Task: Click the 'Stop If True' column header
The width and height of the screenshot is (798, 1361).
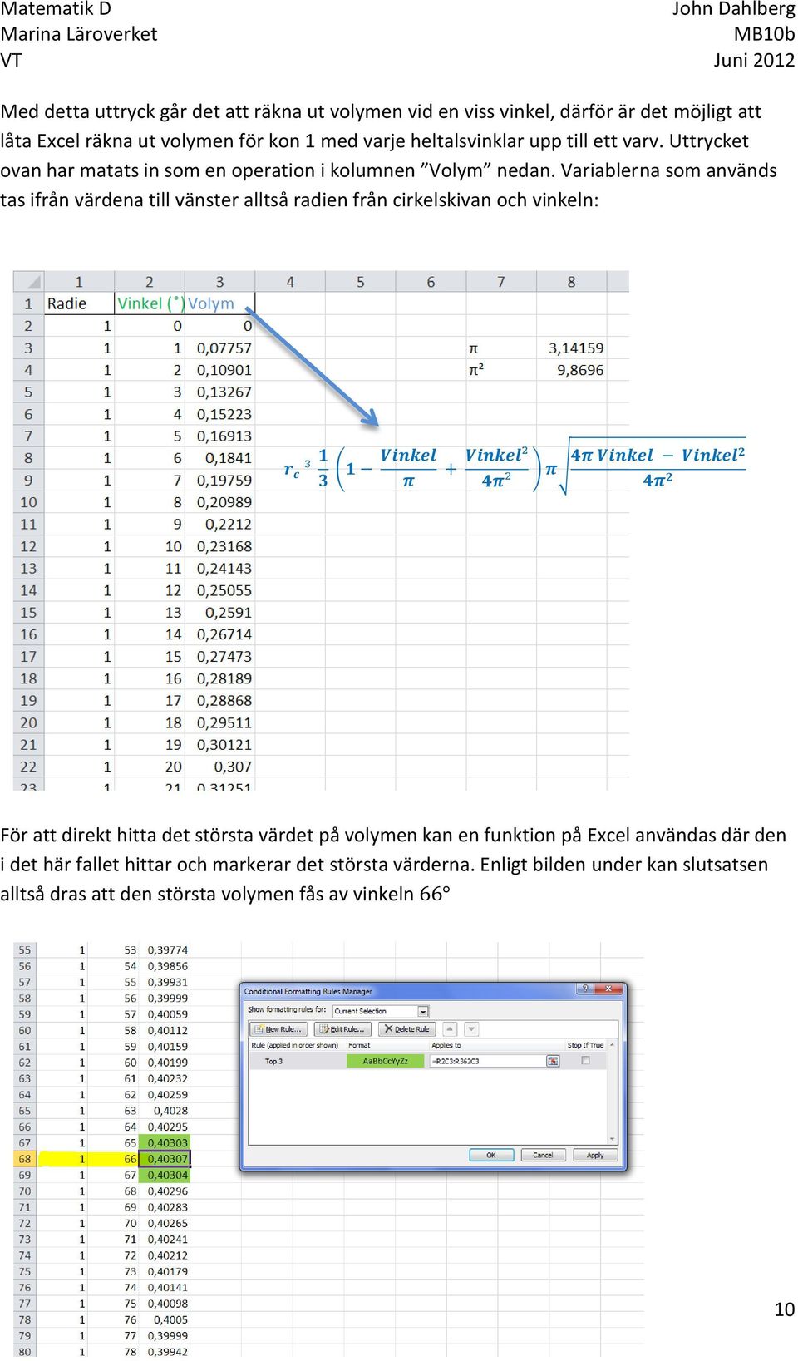Action: coord(586,1045)
